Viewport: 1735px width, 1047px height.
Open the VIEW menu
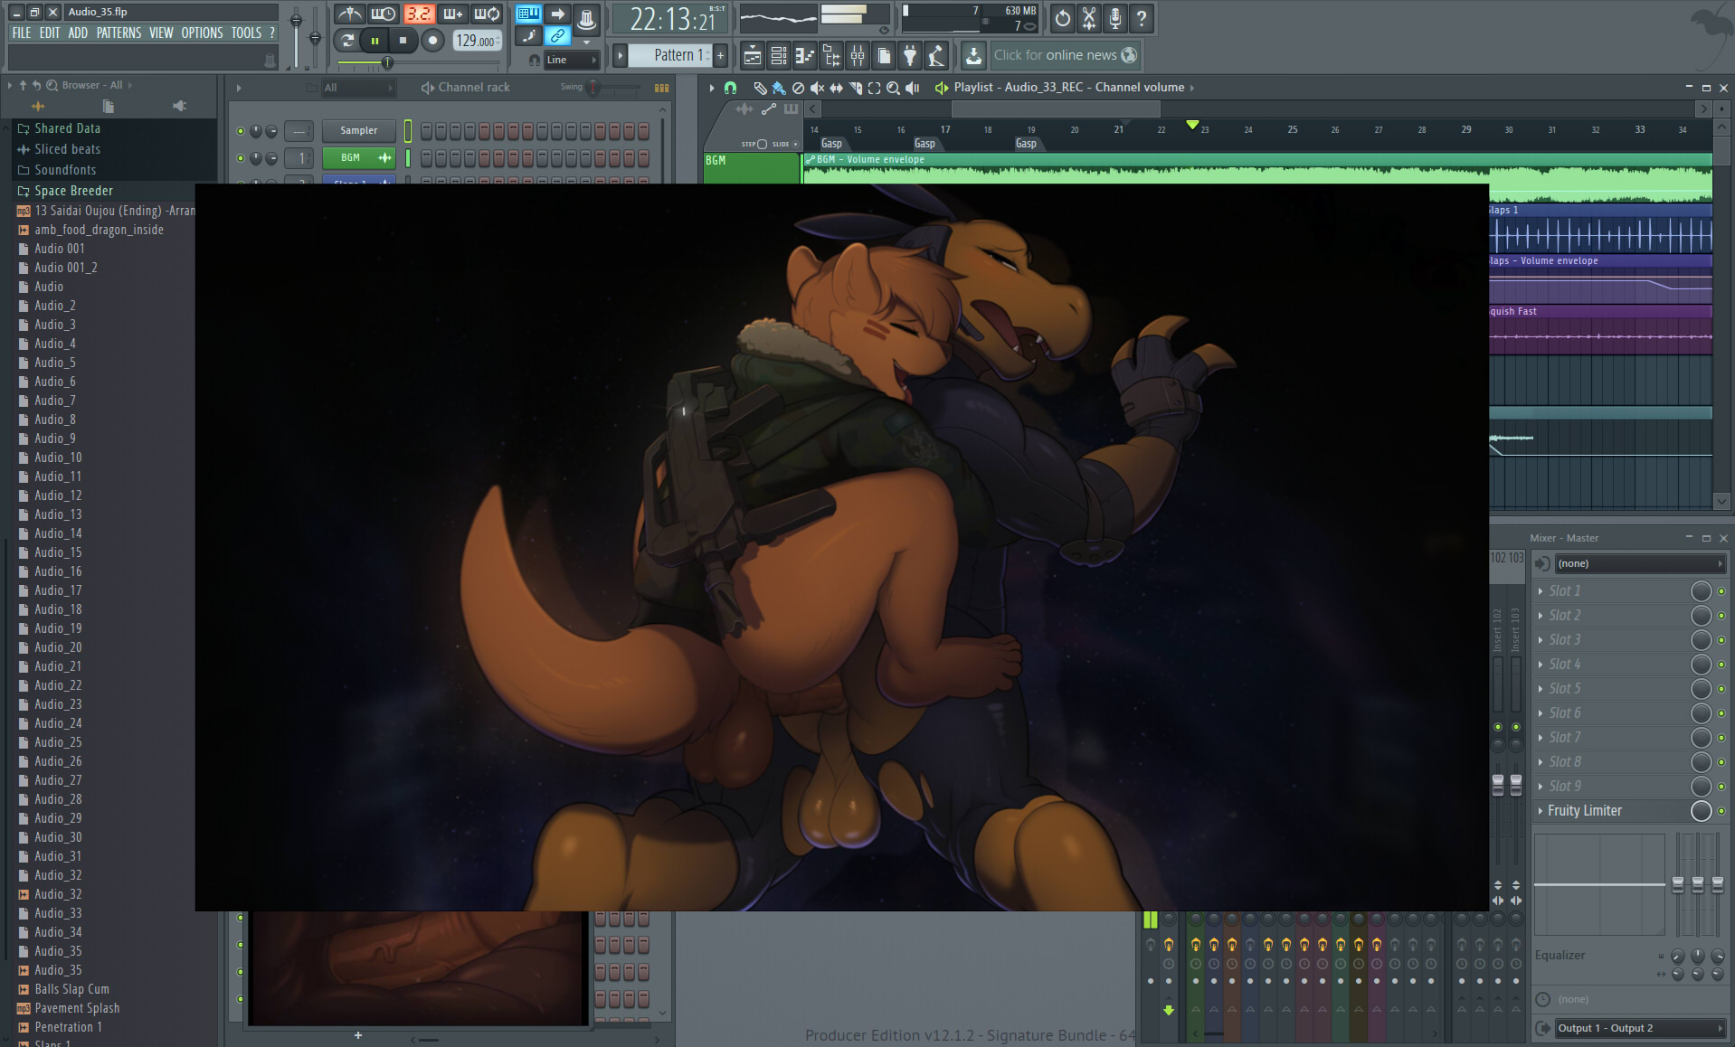161,33
